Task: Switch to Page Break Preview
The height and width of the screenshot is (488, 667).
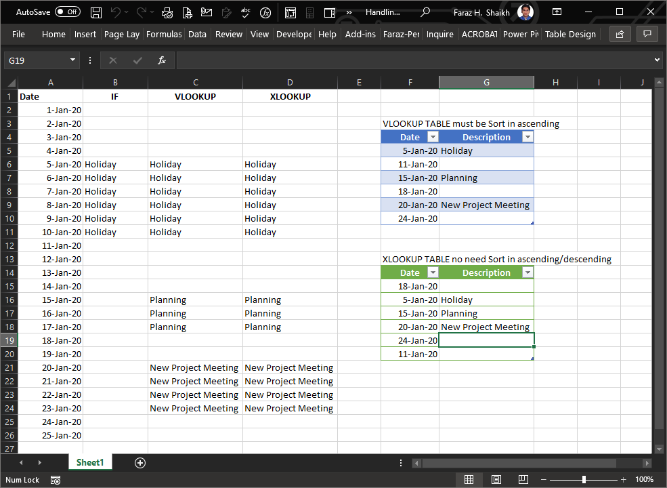Action: click(x=523, y=479)
